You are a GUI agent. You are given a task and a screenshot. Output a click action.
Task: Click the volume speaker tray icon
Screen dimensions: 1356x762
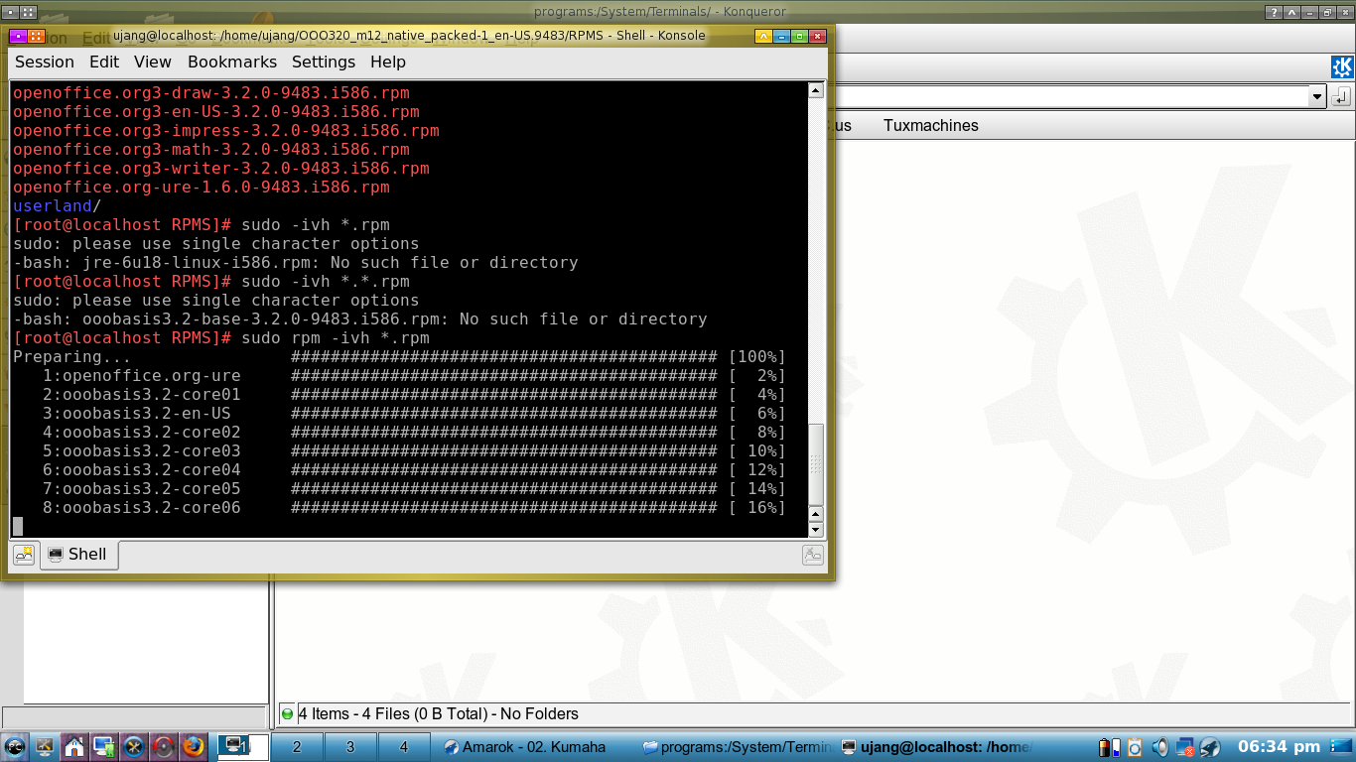pyautogui.click(x=1159, y=747)
